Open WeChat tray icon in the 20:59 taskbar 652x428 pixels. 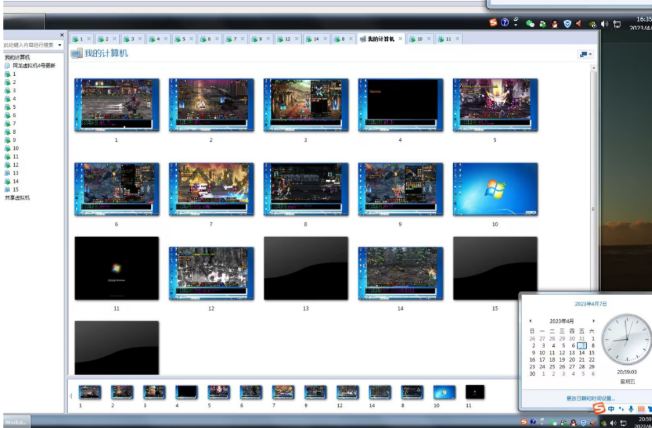click(x=553, y=423)
